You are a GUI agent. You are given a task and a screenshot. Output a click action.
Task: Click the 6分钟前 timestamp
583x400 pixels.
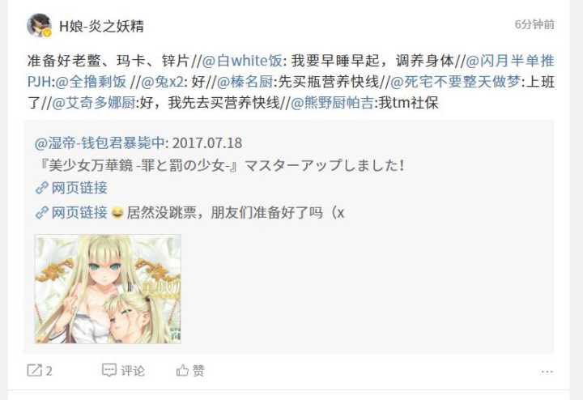coord(534,24)
